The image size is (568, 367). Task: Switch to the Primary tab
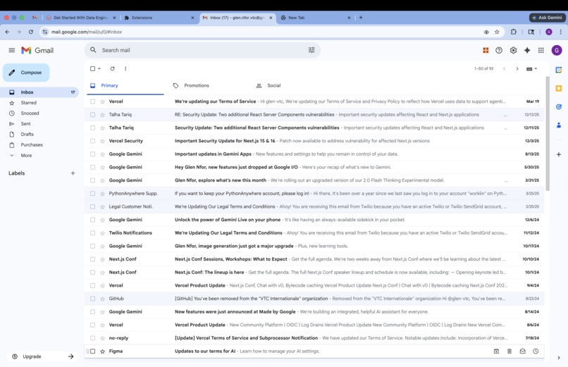point(125,85)
